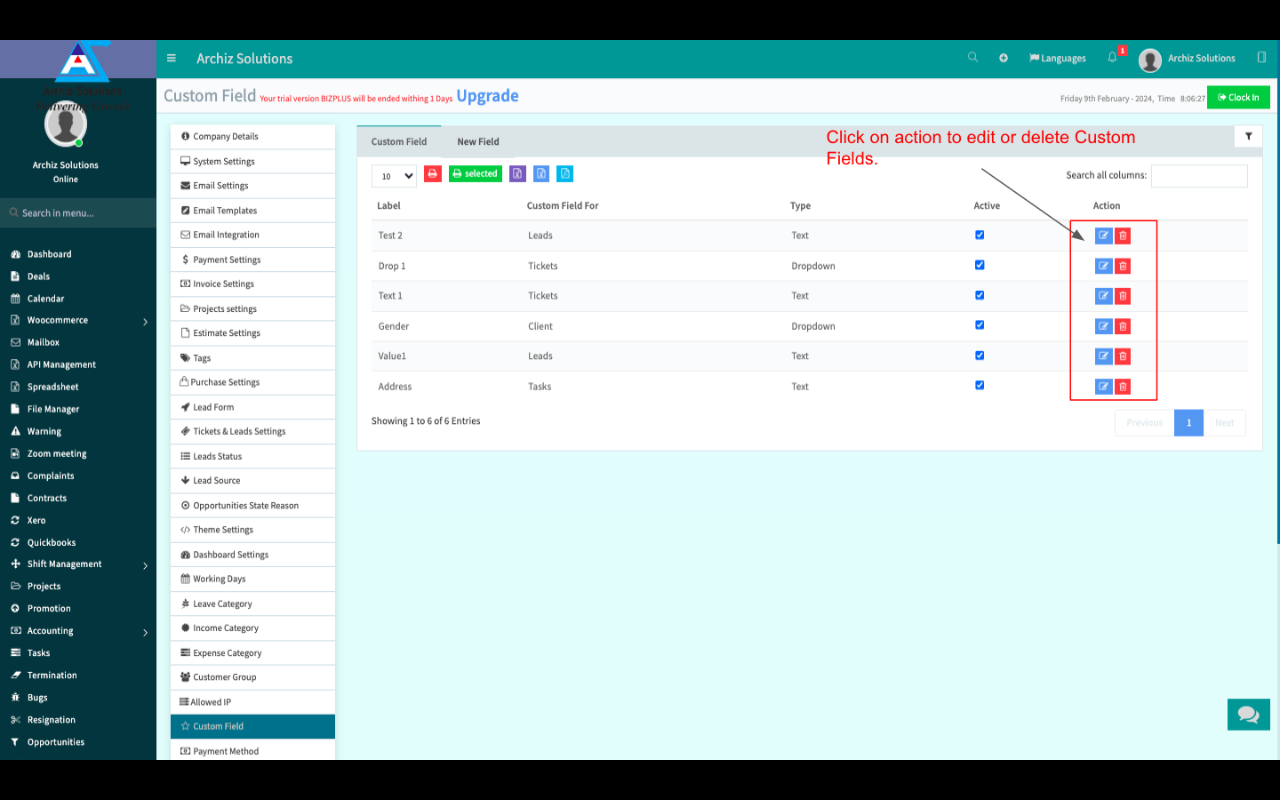Image resolution: width=1280 pixels, height=800 pixels.
Task: Click the Upgrade link
Action: click(x=487, y=96)
